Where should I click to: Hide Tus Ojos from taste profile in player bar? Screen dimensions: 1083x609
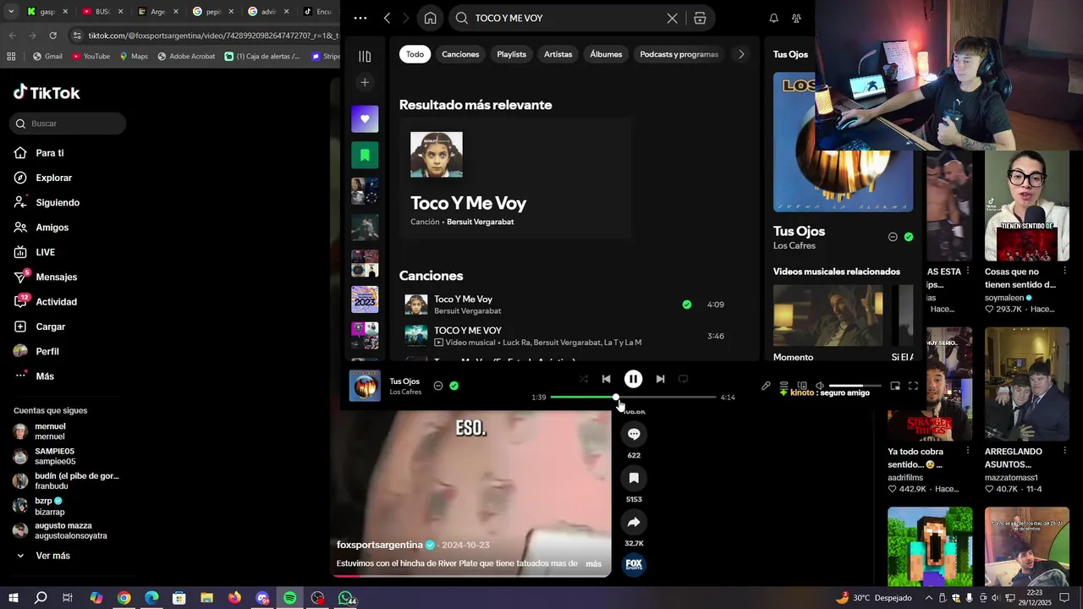[x=437, y=386]
